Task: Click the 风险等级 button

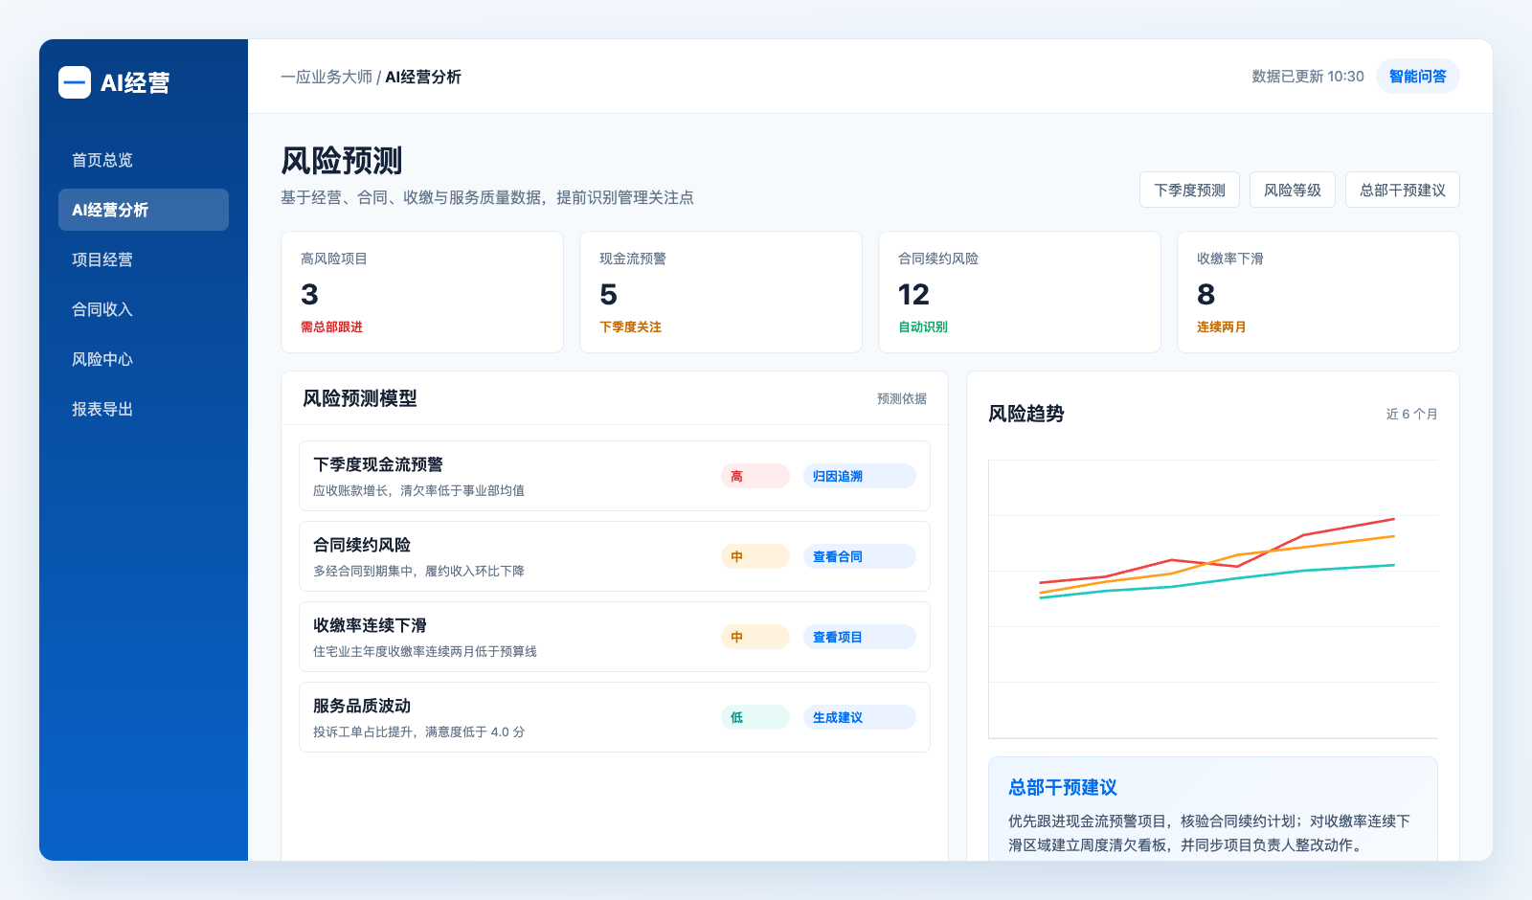Action: click(1292, 190)
